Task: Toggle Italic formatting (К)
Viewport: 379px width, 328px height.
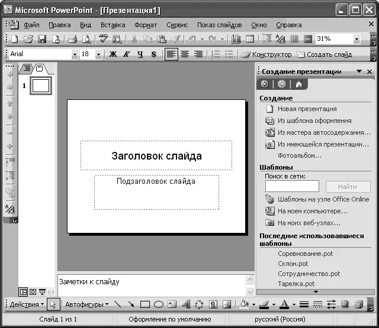Action: [x=127, y=54]
